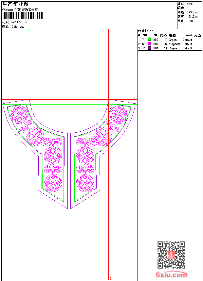Screen dimensions: 203x281
Task: Select the design file name 'xv1177.EMB'
Action: (x=20, y=22)
